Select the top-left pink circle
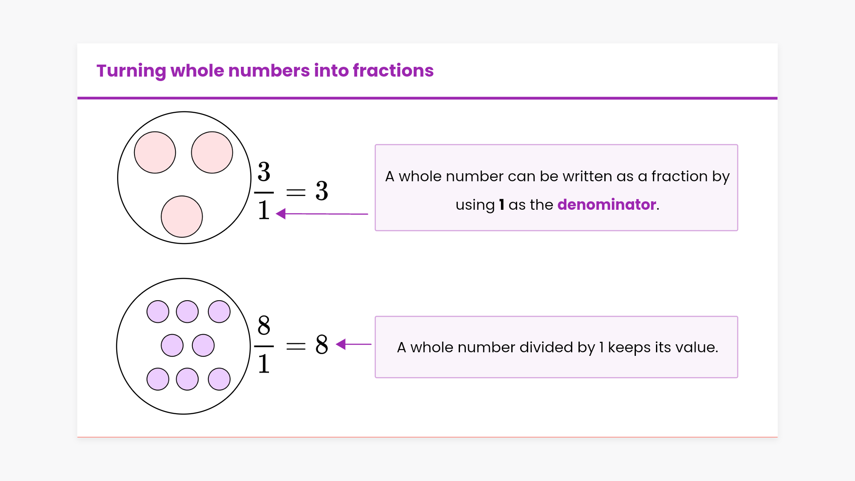The height and width of the screenshot is (481, 855). [155, 152]
